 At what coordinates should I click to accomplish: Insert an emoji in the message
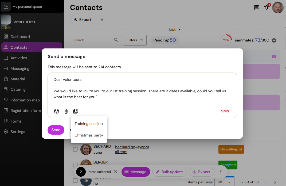tap(57, 111)
